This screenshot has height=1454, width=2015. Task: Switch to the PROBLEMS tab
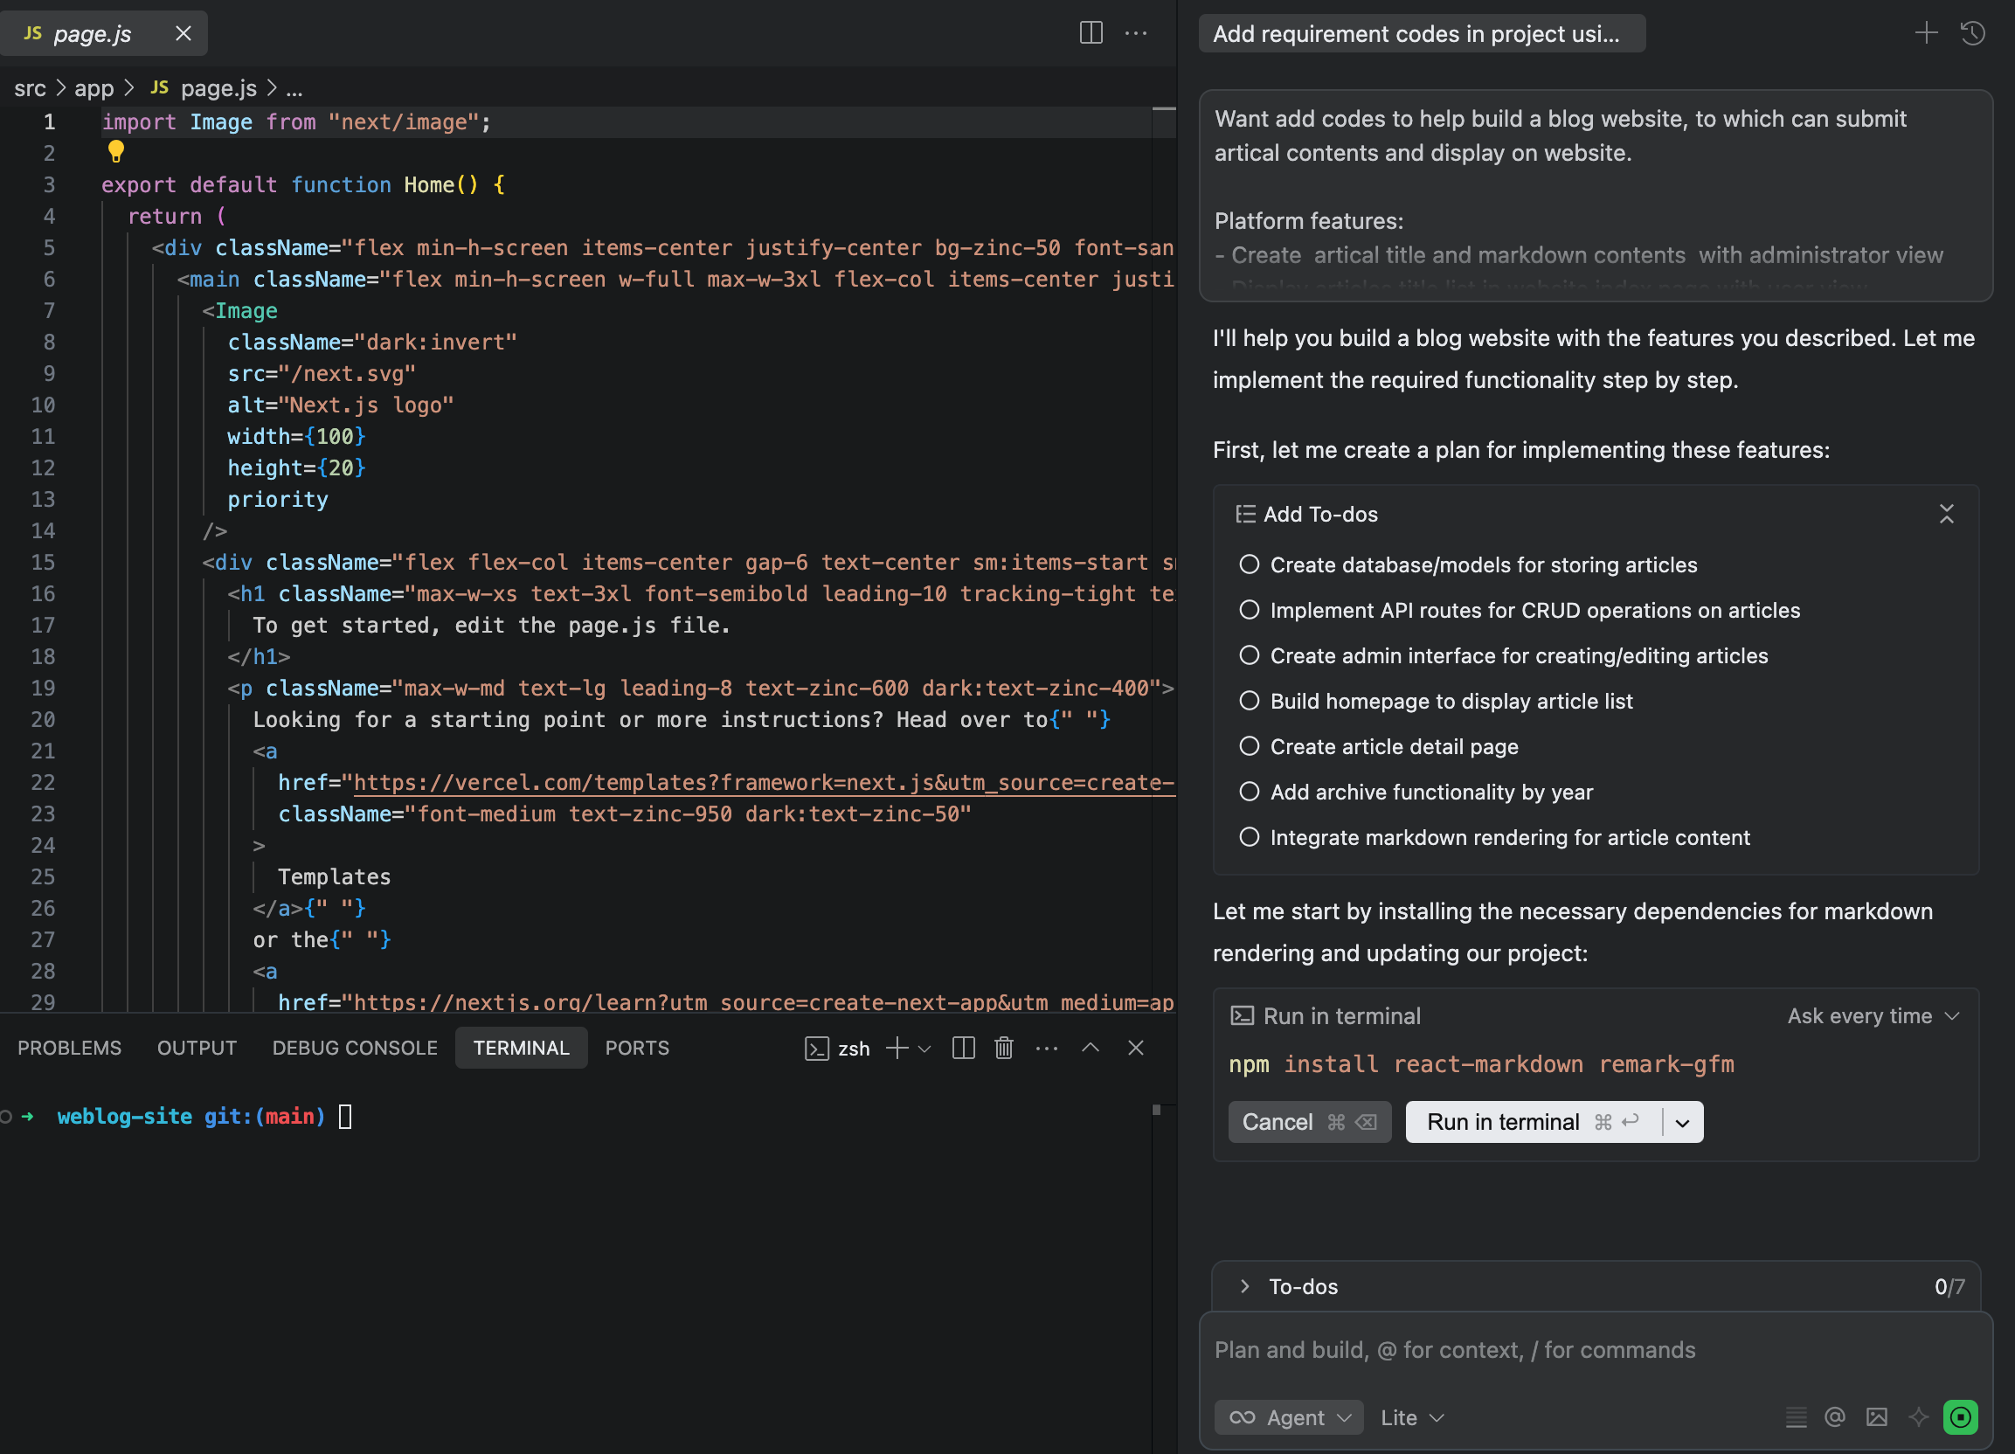(69, 1048)
